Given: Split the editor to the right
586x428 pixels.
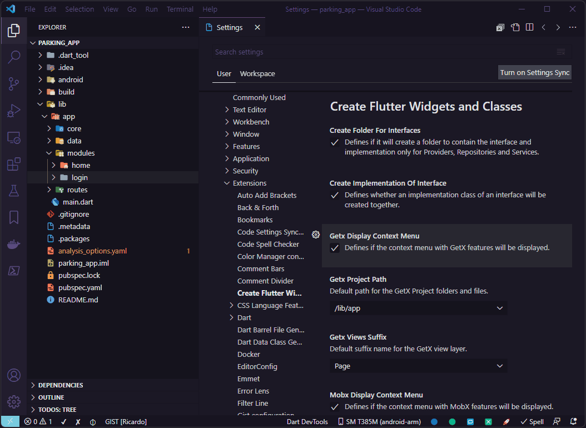Looking at the screenshot, I should pyautogui.click(x=529, y=27).
